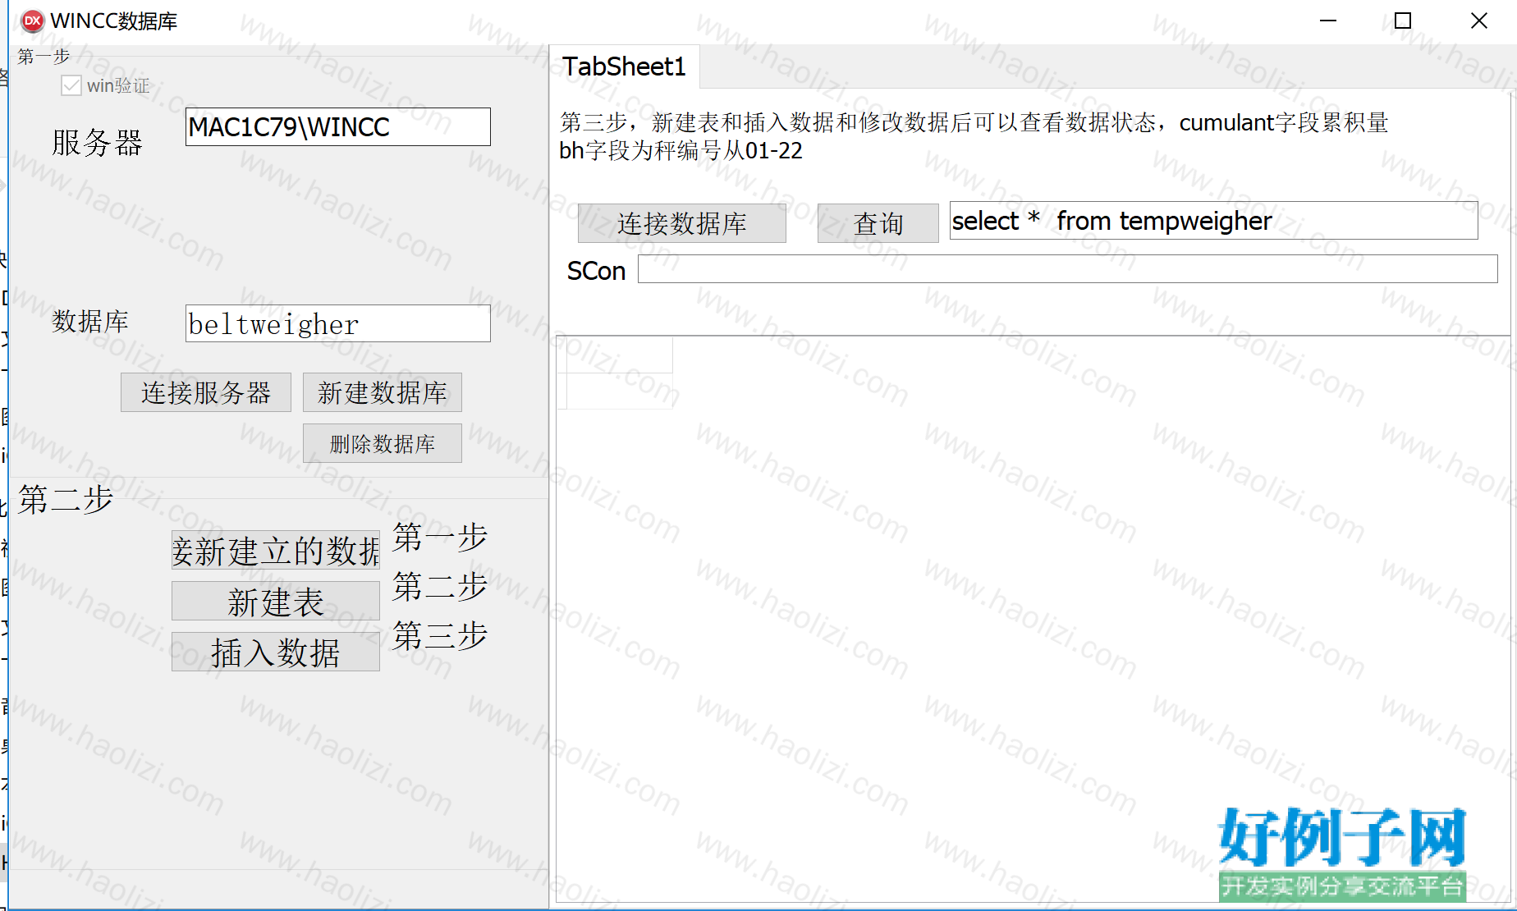Click the SCon connection string field
The height and width of the screenshot is (911, 1517).
tap(1067, 269)
